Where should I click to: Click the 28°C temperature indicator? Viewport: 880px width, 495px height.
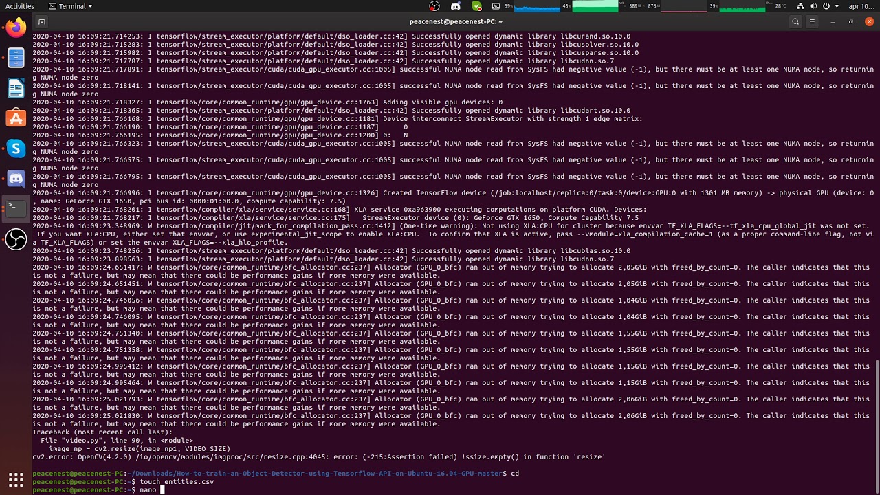(x=780, y=6)
